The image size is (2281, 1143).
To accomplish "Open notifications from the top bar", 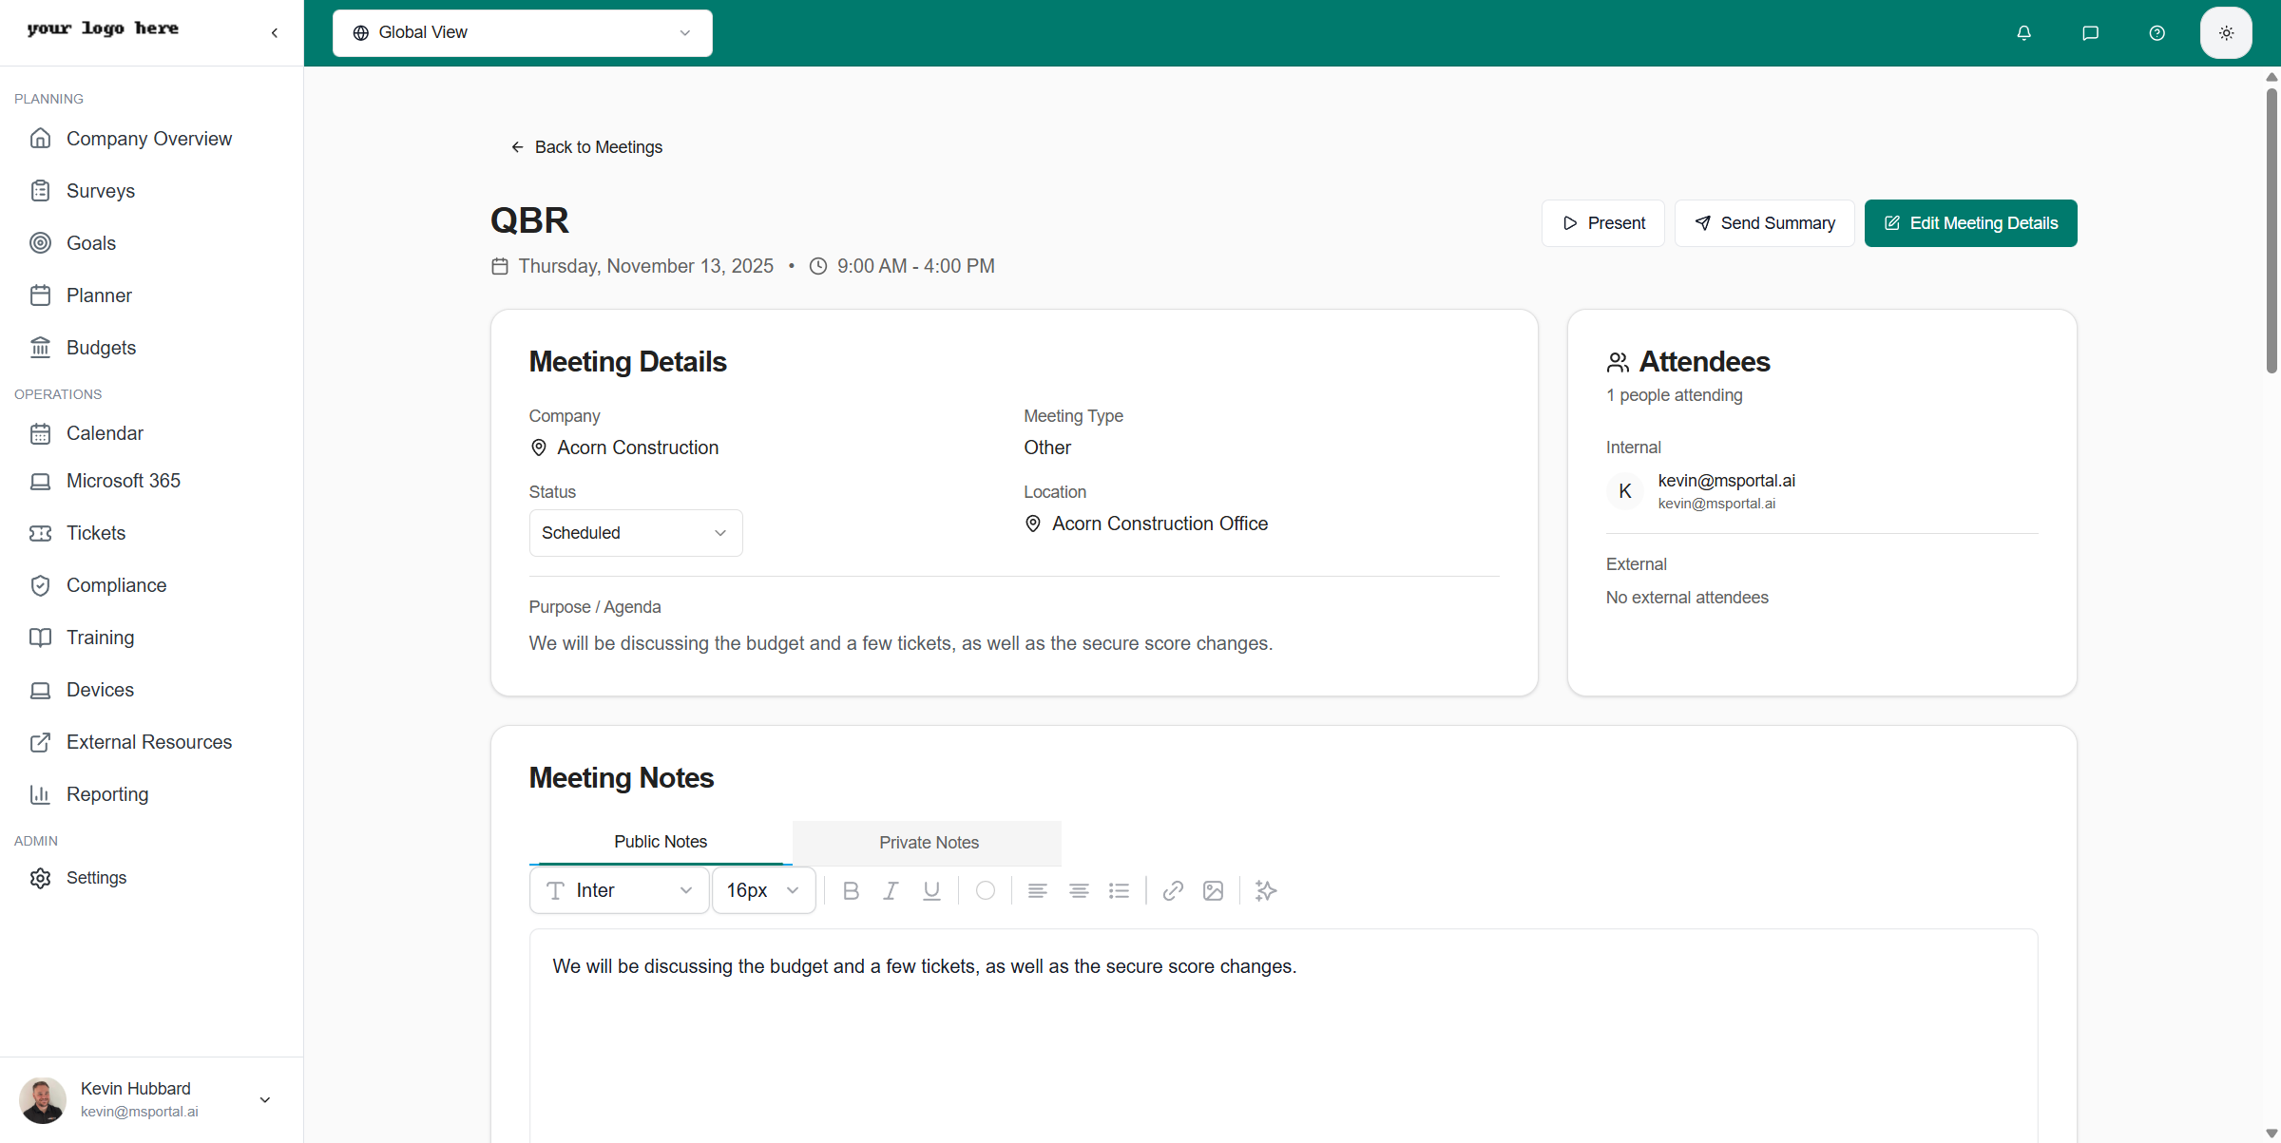I will 2023,32.
